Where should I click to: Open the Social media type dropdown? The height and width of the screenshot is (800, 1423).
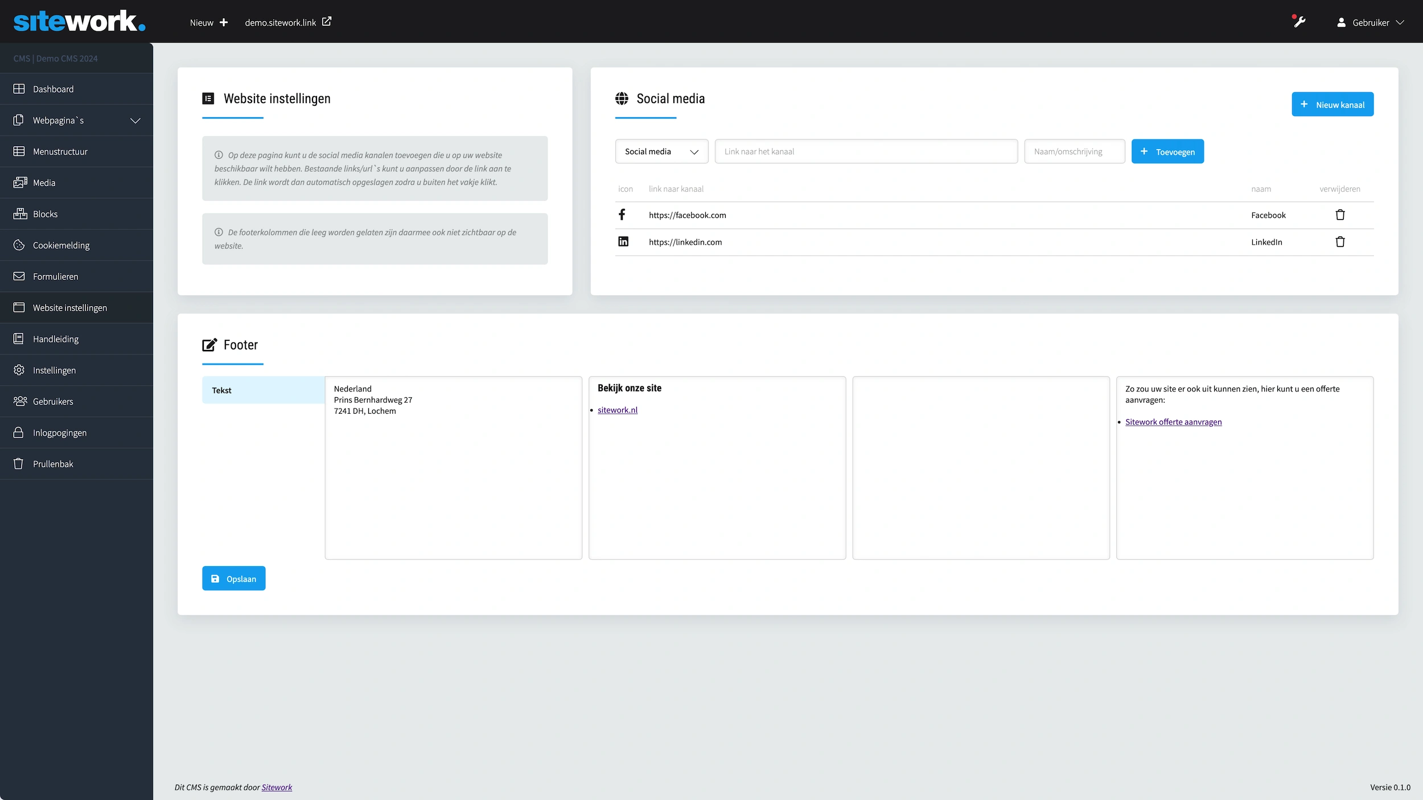661,151
